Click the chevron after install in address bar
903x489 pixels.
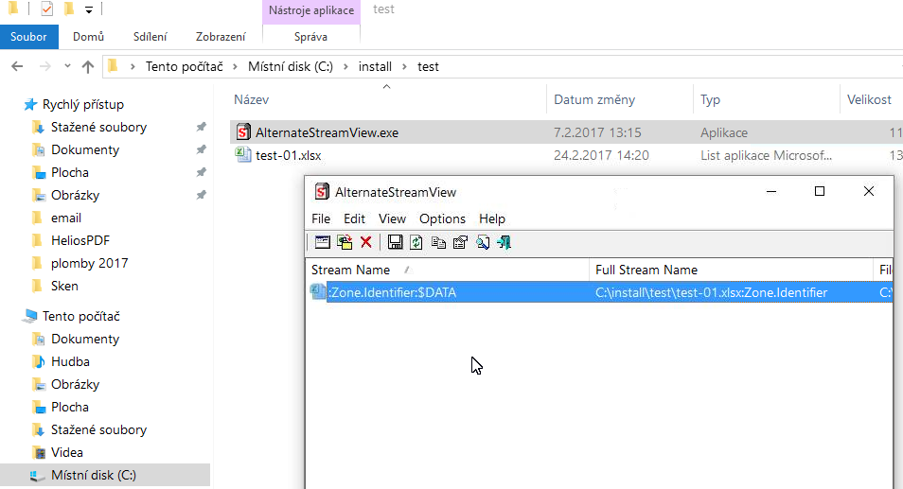tap(403, 67)
